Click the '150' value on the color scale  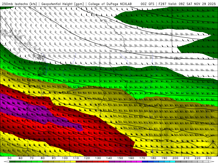pyautogui.click(x=120, y=158)
